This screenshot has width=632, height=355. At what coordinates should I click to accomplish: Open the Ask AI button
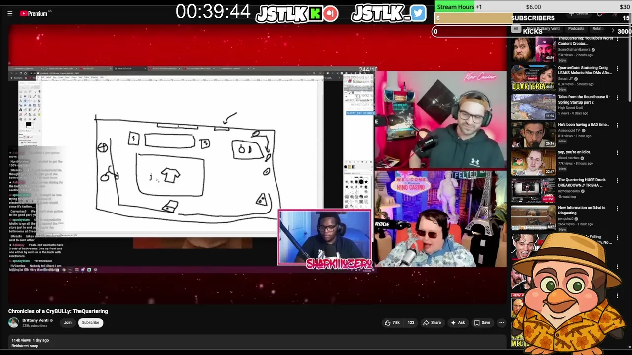point(458,322)
